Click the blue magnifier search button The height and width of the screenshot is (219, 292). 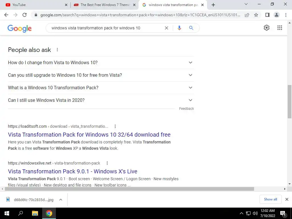point(191,28)
